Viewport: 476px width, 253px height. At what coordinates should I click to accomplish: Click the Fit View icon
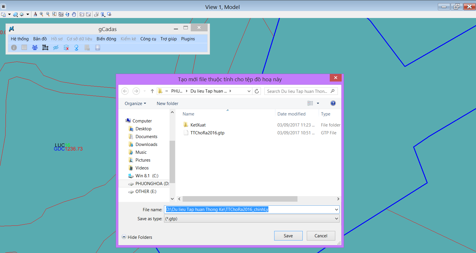[x=61, y=14]
